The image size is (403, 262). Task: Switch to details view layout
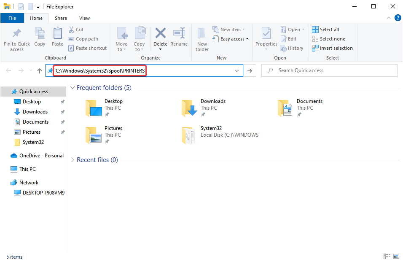point(387,257)
